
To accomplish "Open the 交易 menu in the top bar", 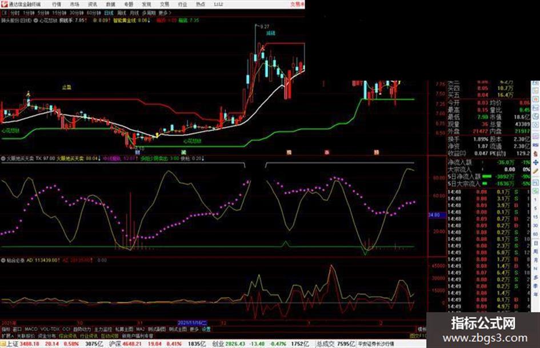I will (x=164, y=4).
